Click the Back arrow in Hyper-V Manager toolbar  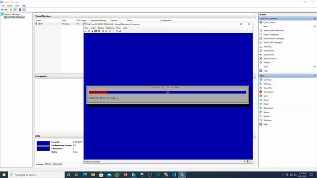tap(2, 10)
